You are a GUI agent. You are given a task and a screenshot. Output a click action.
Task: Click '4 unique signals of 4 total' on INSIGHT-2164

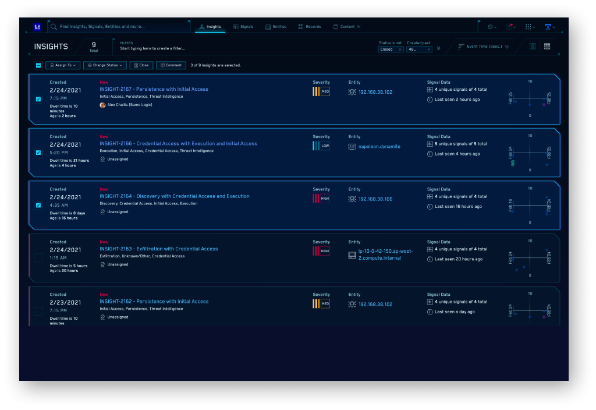point(461,197)
